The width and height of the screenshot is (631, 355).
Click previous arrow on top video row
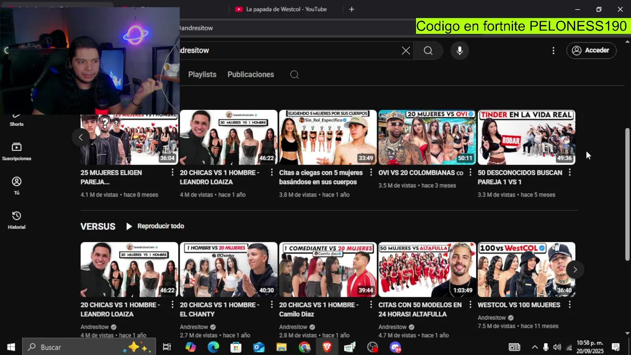click(x=80, y=137)
